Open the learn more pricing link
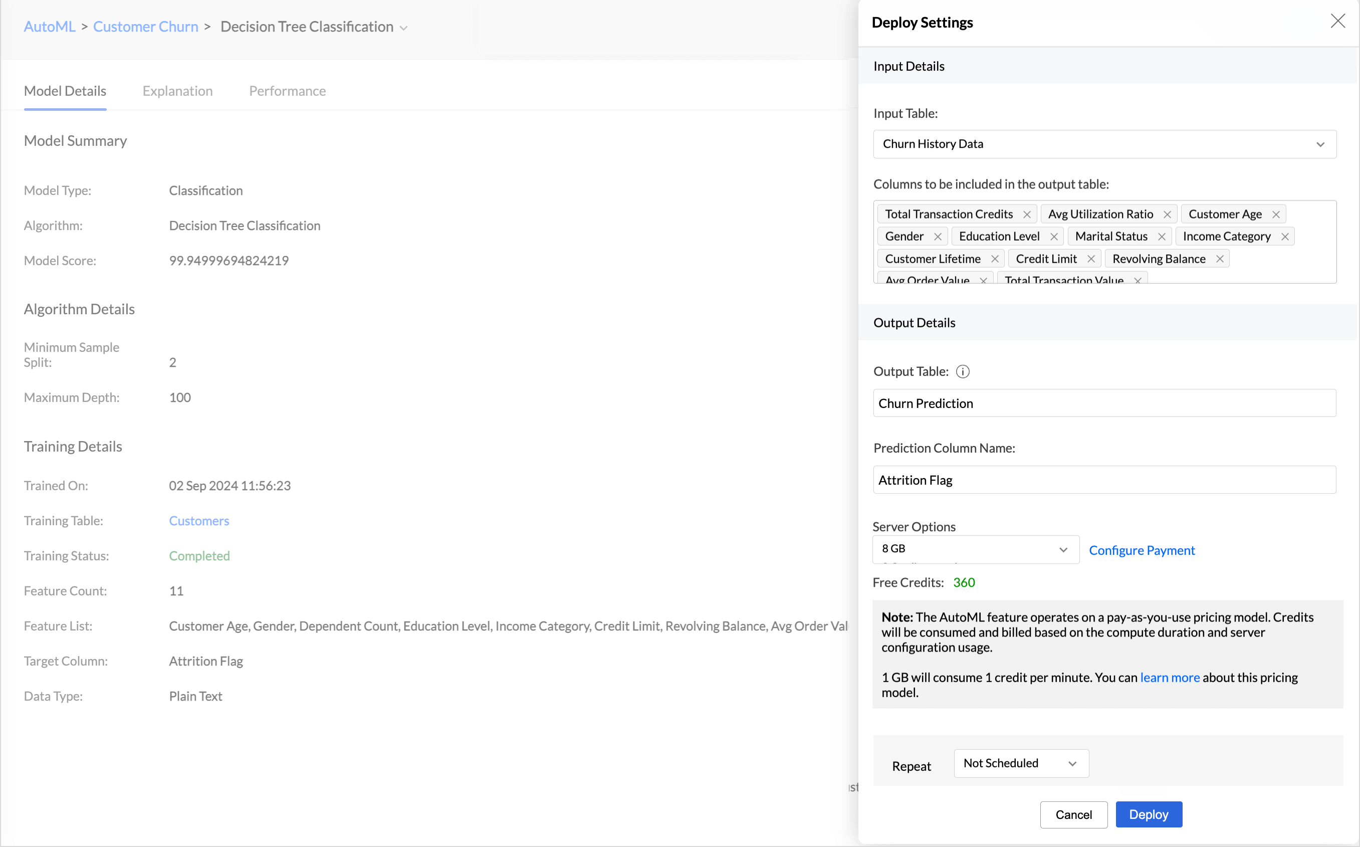The width and height of the screenshot is (1360, 847). (x=1170, y=677)
